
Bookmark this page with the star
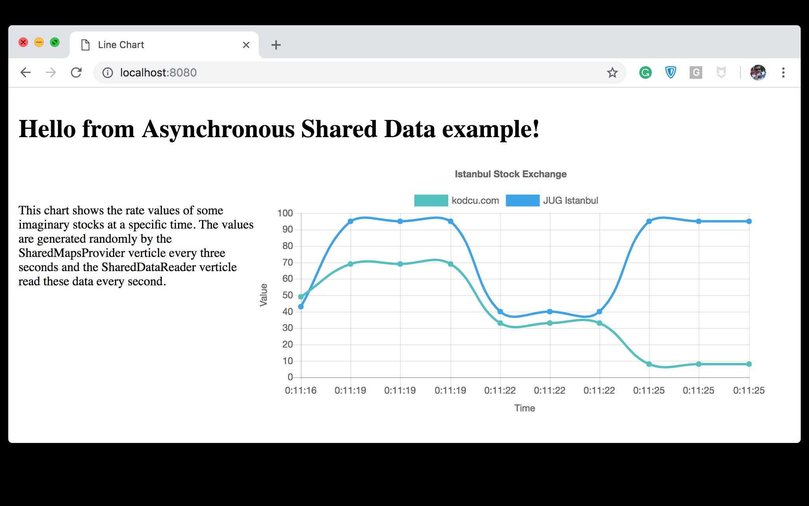(x=612, y=73)
